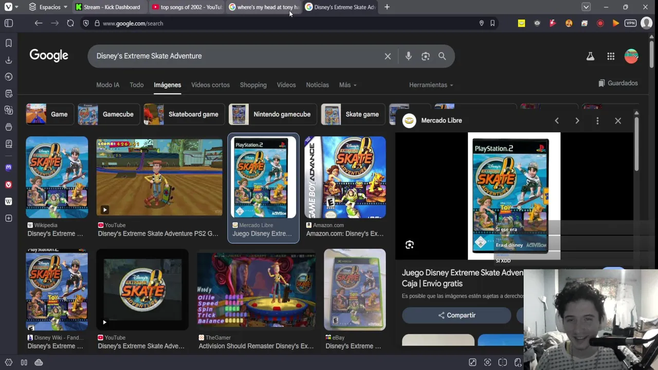Open the Vivaldi menu button
658x370 pixels.
pyautogui.click(x=8, y=7)
